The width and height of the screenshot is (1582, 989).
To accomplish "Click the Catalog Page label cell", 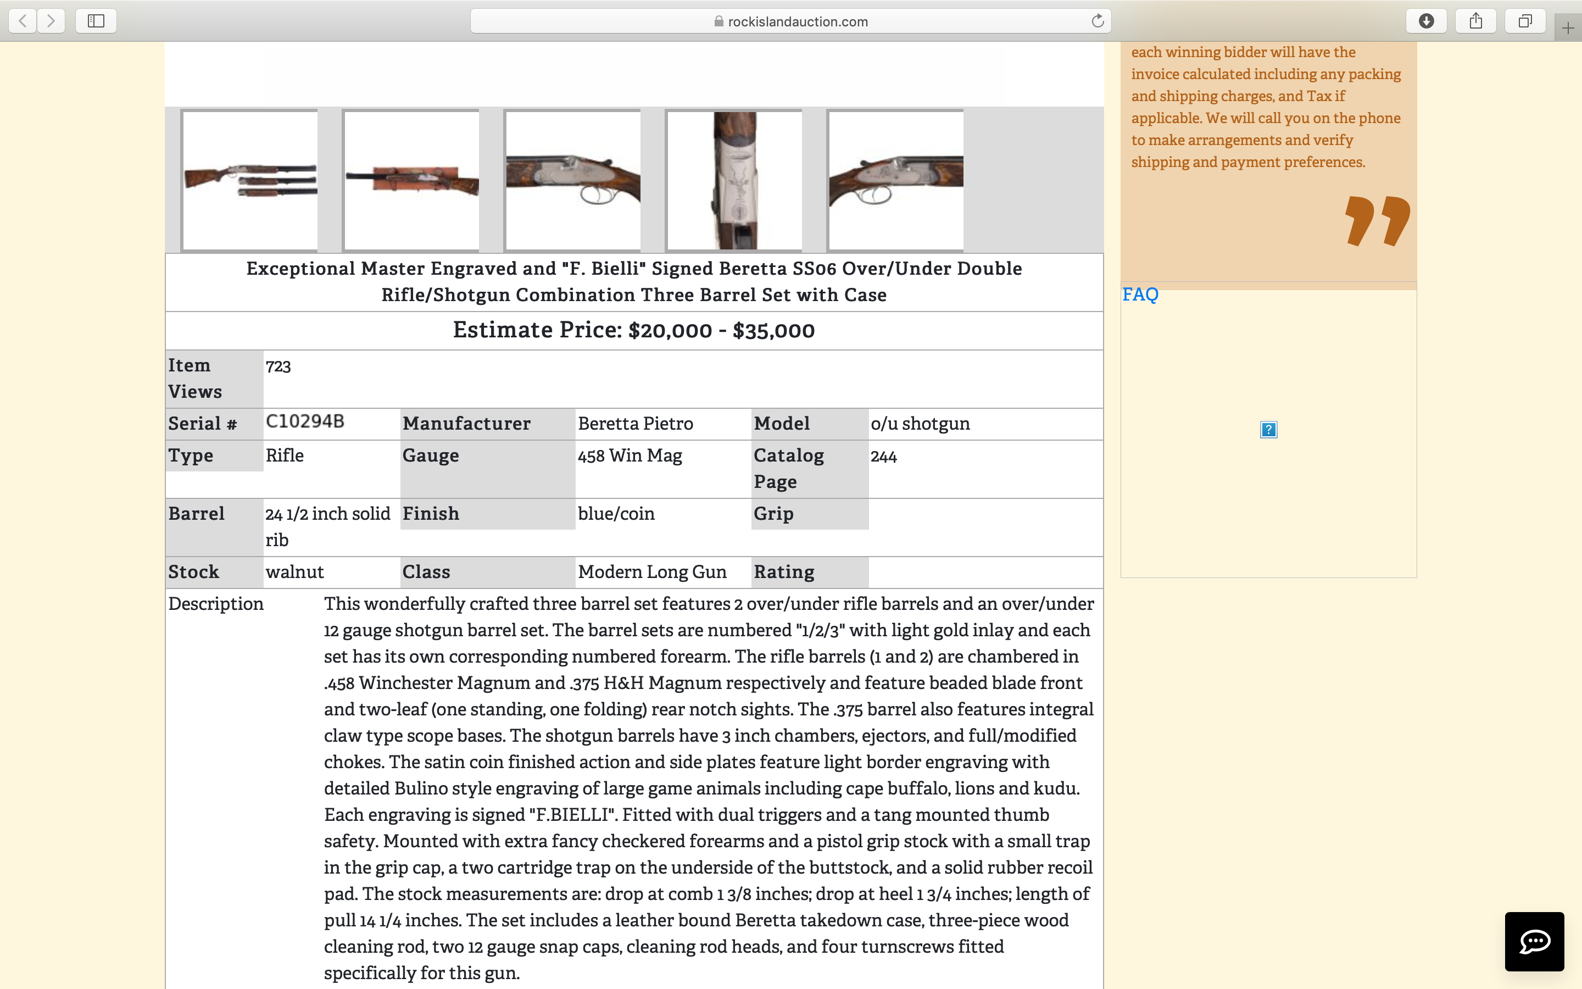I will [810, 469].
